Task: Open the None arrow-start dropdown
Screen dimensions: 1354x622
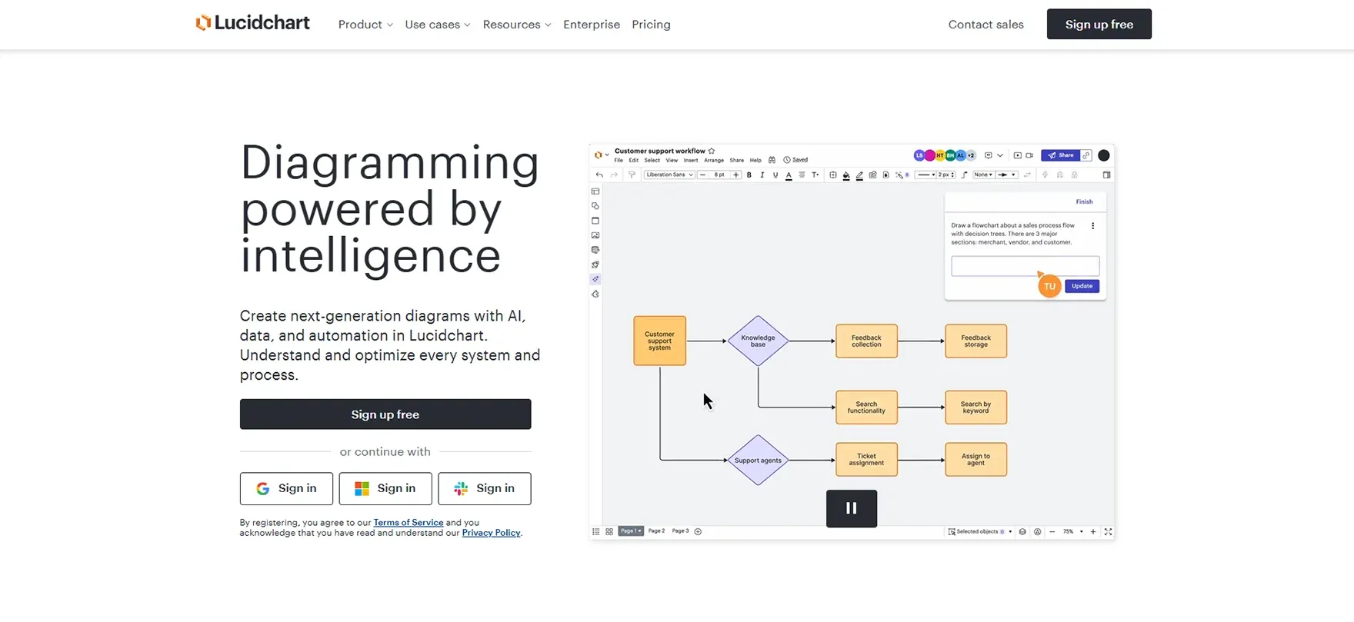Action: point(983,175)
